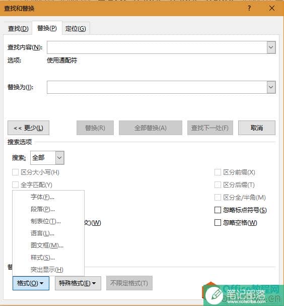Collapse options with 更少(L) button
The image size is (284, 306).
tap(29, 128)
